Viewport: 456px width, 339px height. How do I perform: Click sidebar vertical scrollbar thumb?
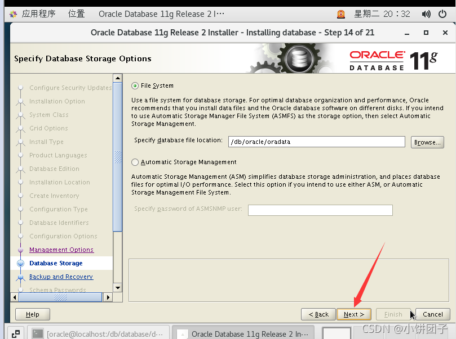coord(117,157)
